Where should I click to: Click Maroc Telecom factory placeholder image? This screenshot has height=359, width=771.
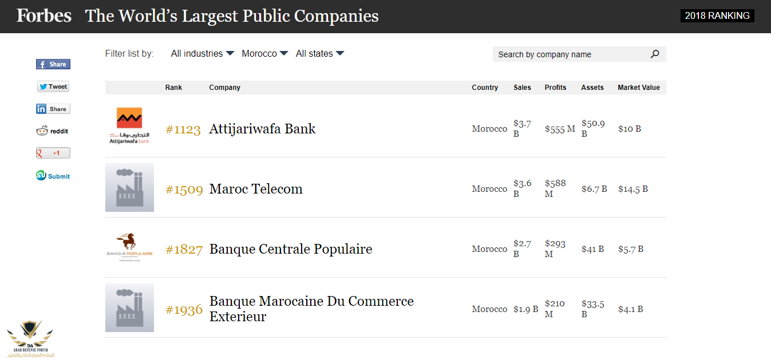(129, 187)
